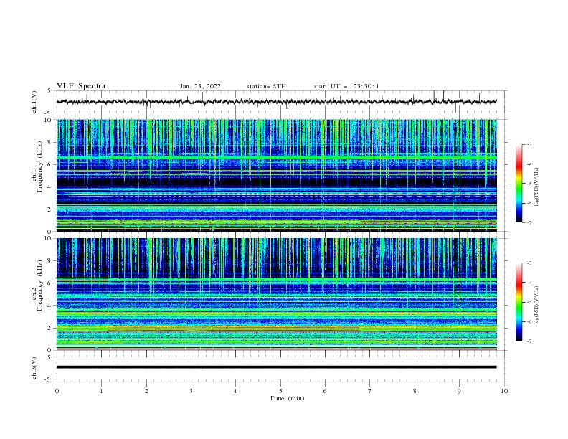Click the log(PSD) label beside ch.1 colorbar
The width and height of the screenshot is (568, 439).
point(536,187)
